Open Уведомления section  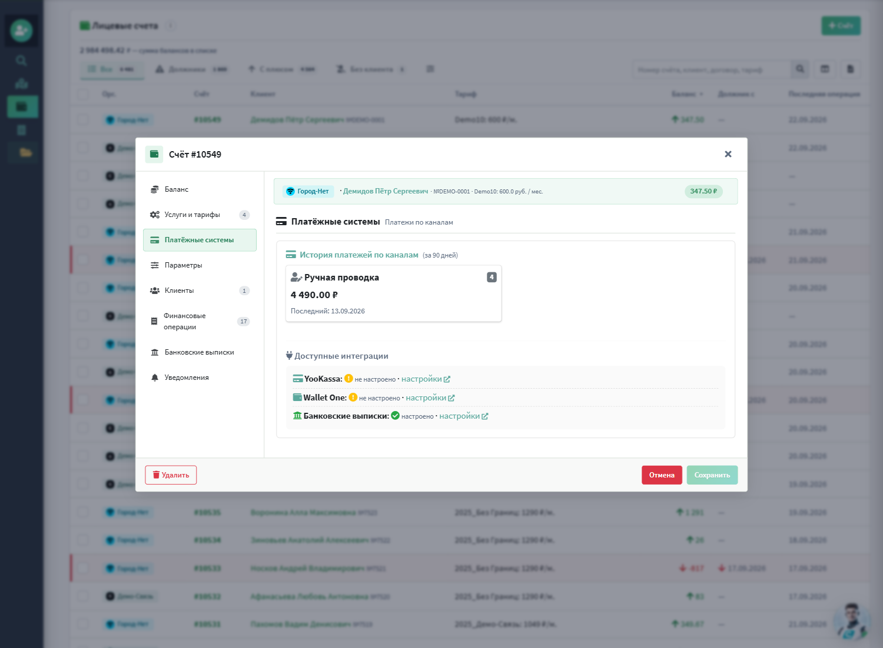pos(200,378)
